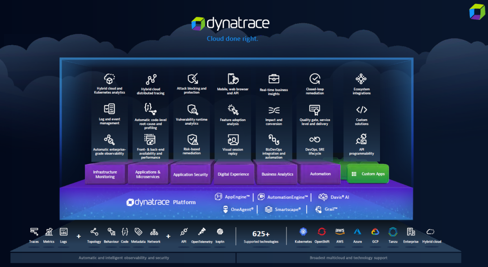
Task: Click the green Custom Apps button
Action: click(x=368, y=174)
